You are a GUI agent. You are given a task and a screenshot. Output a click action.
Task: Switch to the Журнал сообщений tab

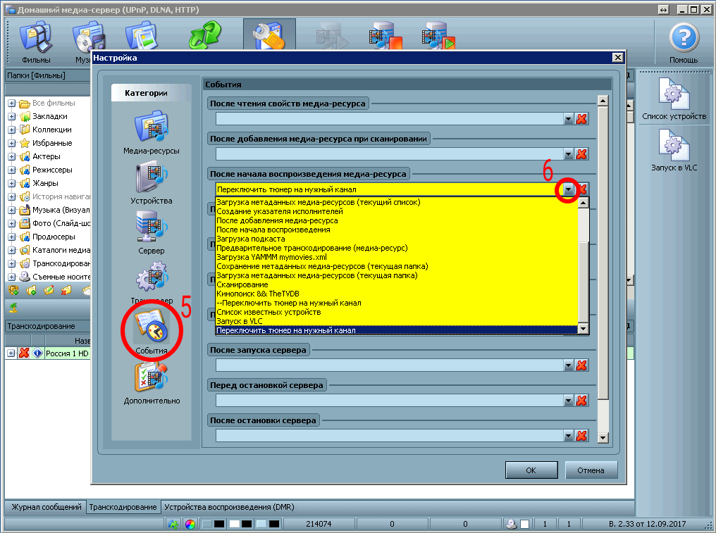tap(44, 507)
